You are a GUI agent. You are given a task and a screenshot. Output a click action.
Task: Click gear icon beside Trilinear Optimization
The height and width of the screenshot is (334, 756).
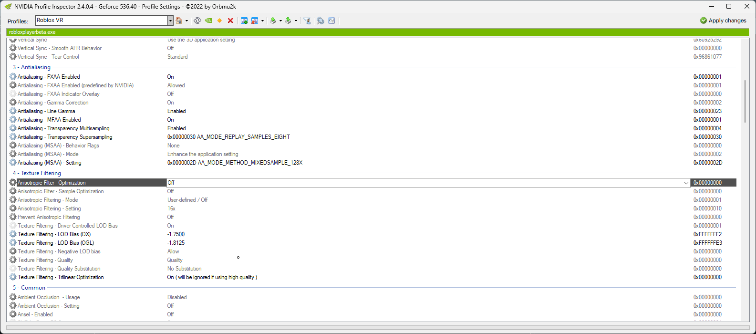click(x=13, y=277)
